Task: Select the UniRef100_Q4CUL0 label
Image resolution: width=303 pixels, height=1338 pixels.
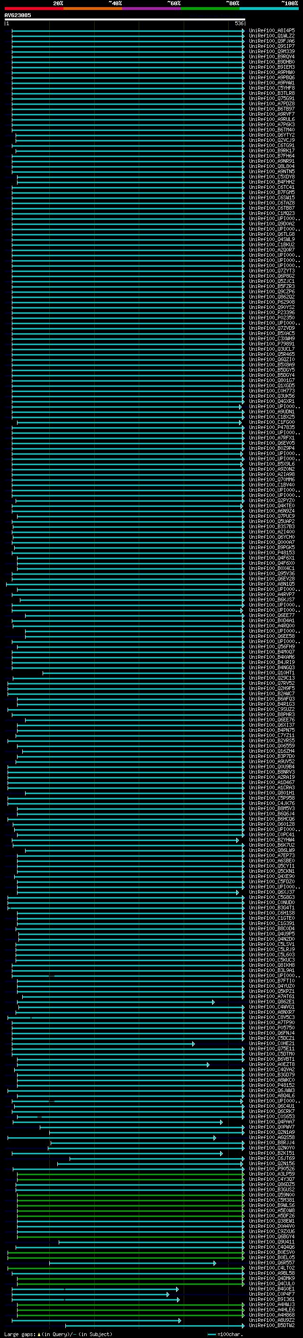Action: (x=272, y=1283)
